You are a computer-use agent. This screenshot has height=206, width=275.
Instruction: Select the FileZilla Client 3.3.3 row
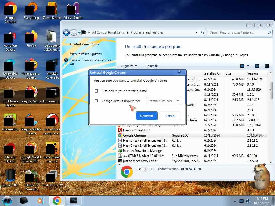[193, 130]
